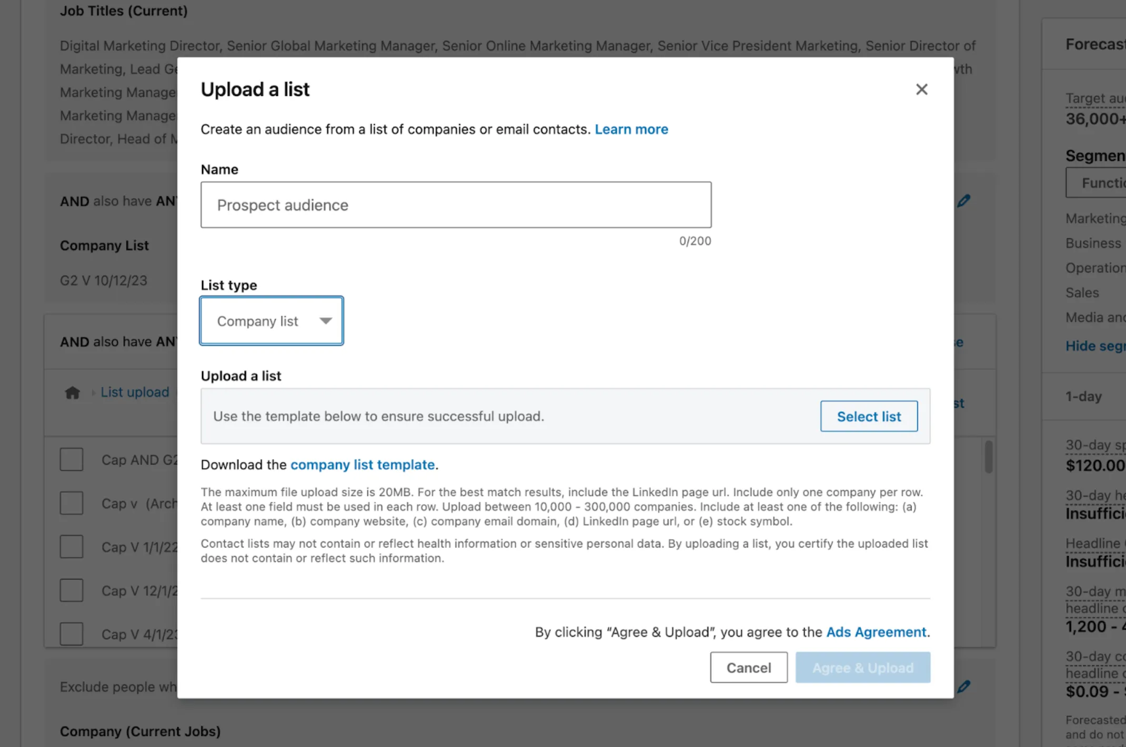Click the Upload a list section heading
Viewport: 1126px width, 747px height.
[x=241, y=376]
